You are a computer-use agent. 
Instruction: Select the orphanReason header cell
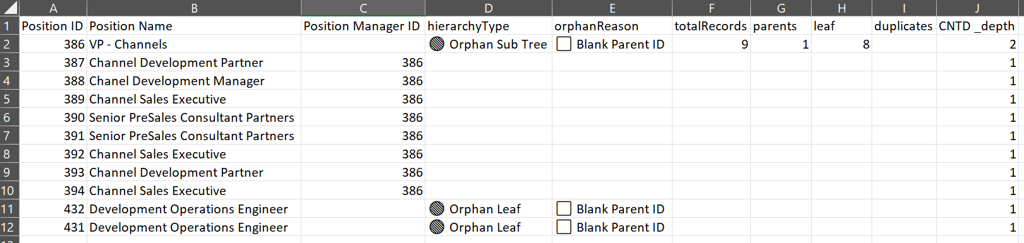(x=612, y=26)
